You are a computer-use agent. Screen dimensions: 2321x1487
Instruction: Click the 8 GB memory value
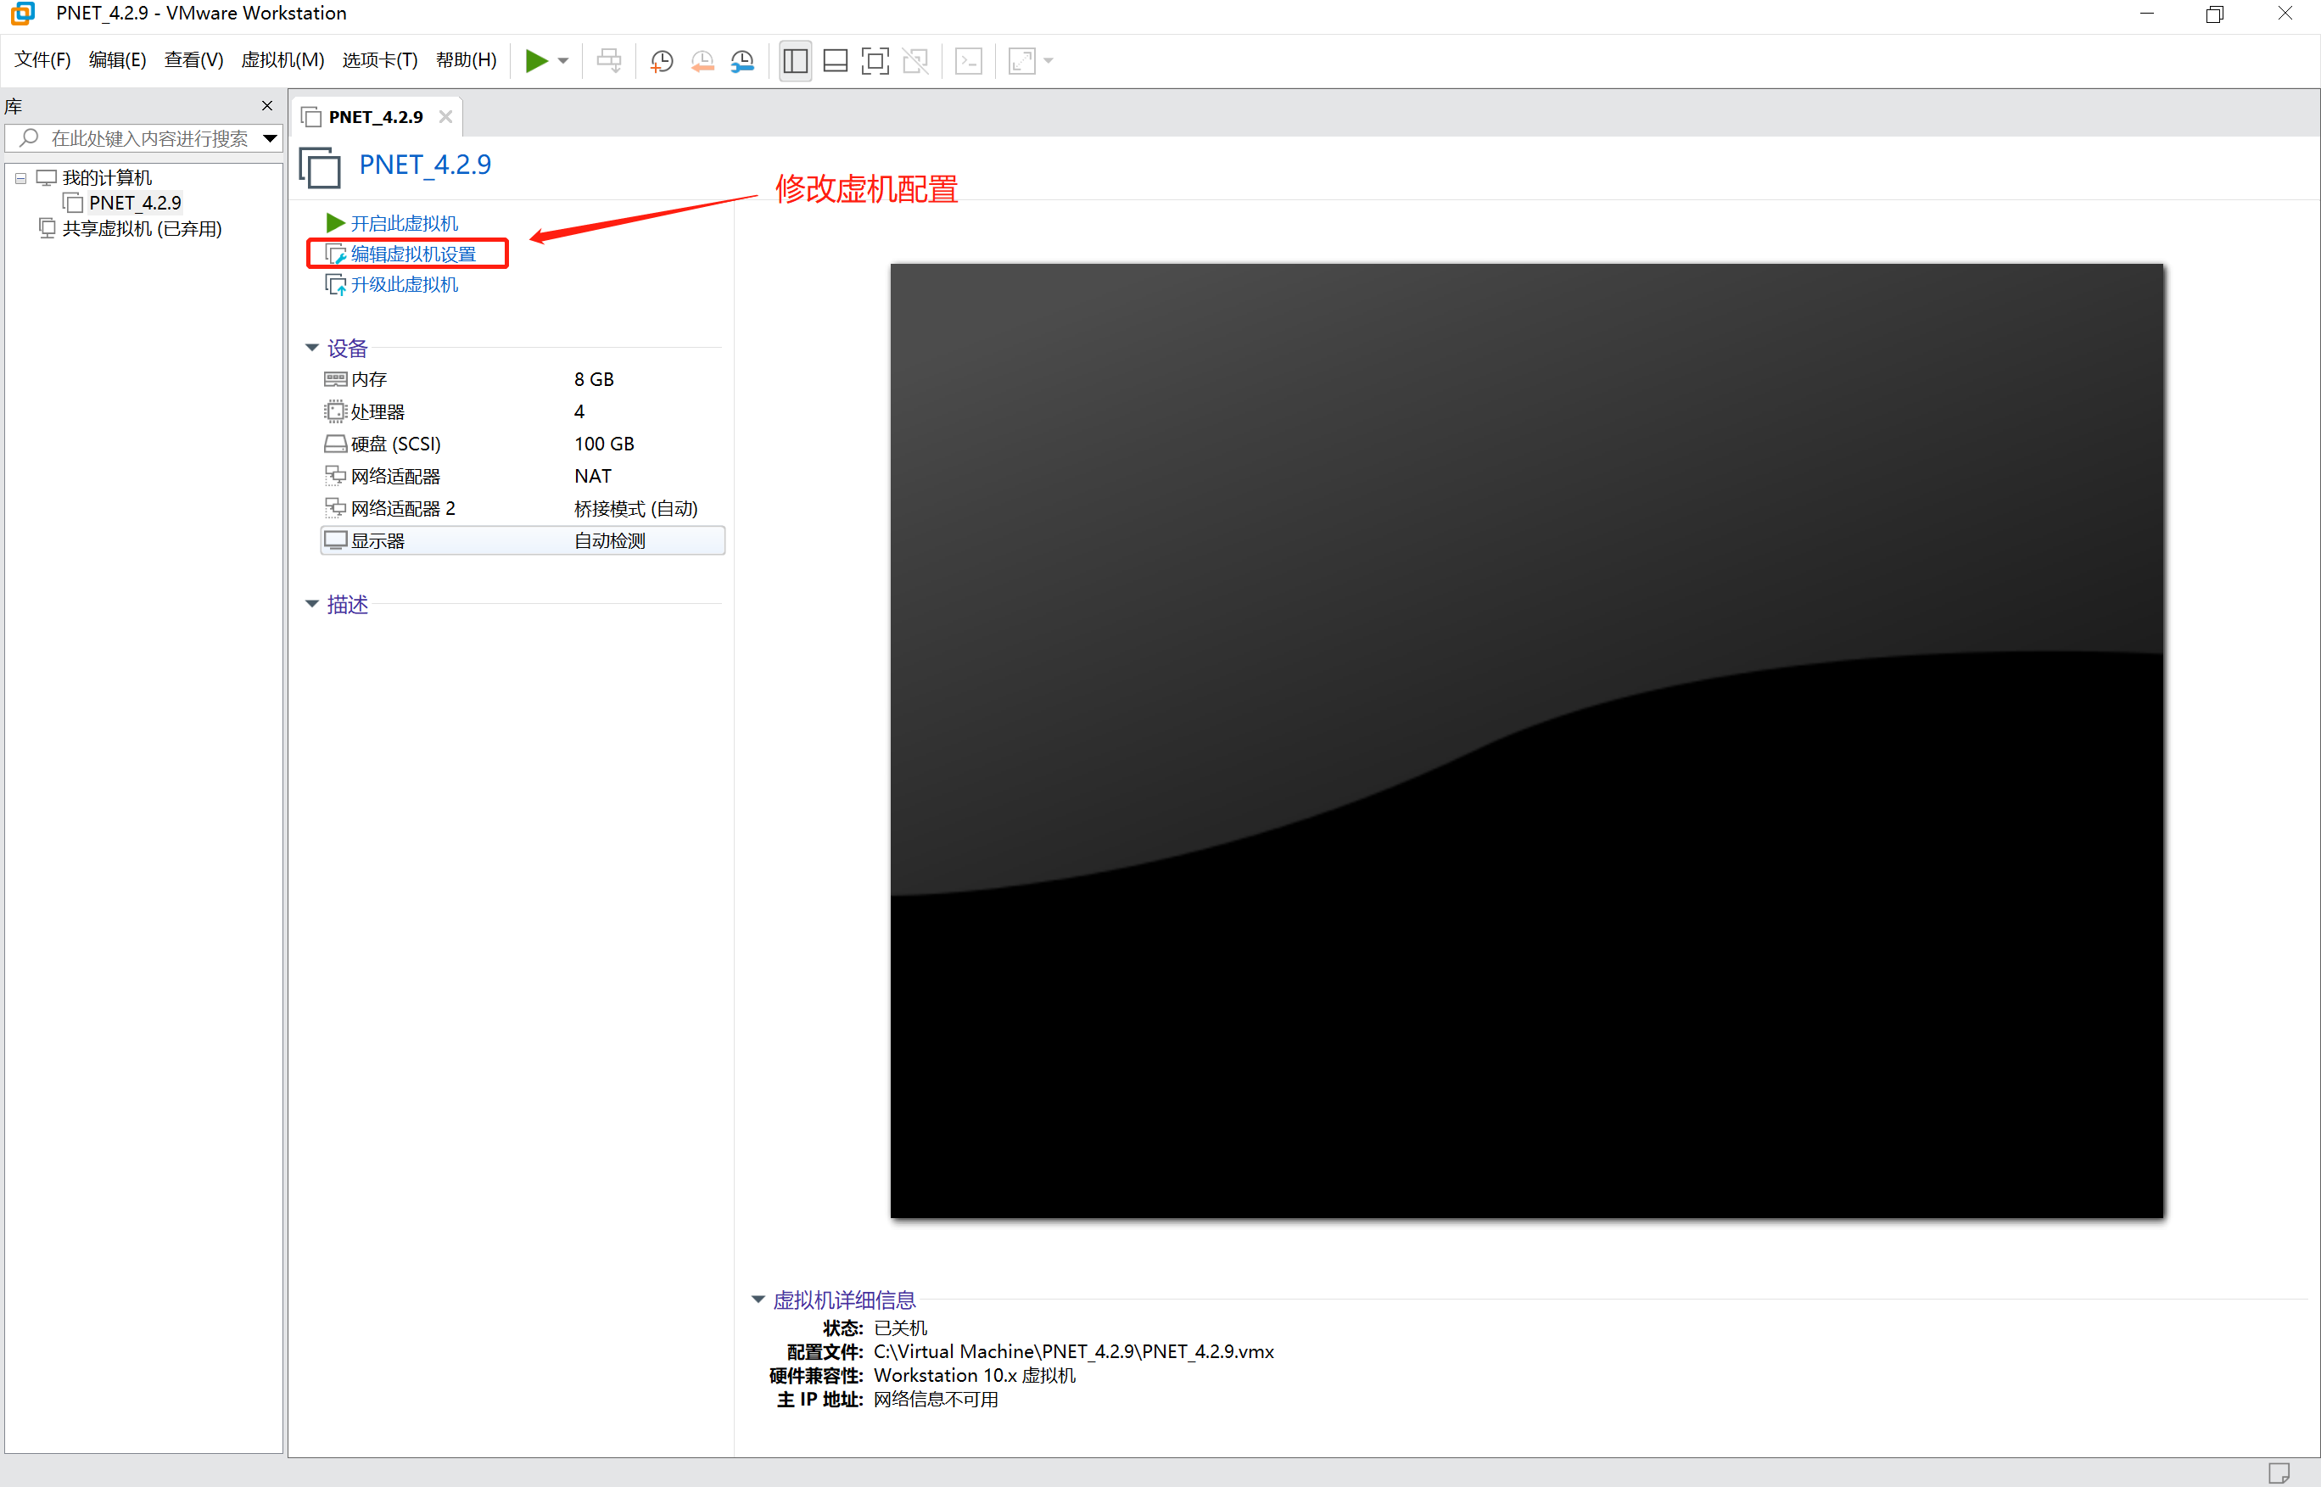594,379
